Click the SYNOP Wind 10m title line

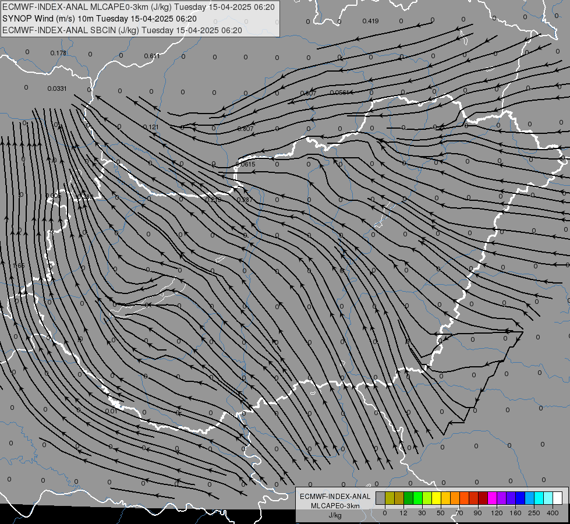pyautogui.click(x=100, y=19)
